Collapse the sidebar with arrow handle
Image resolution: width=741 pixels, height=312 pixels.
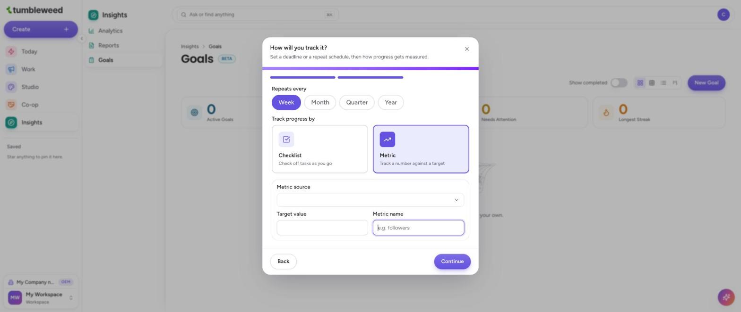81,39
